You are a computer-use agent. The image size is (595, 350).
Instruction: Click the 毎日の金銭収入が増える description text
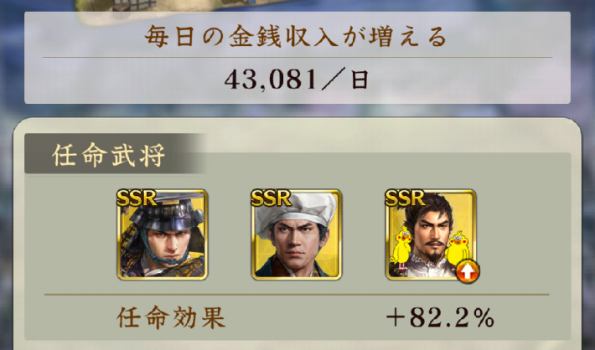click(296, 37)
